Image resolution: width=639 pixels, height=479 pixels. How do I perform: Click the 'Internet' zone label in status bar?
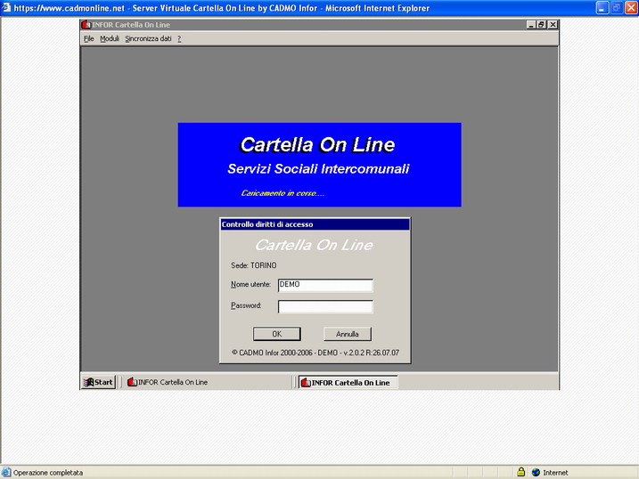tap(555, 473)
